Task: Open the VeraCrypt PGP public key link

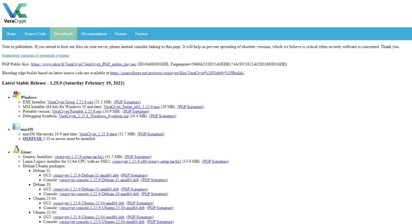Action: 84,64
